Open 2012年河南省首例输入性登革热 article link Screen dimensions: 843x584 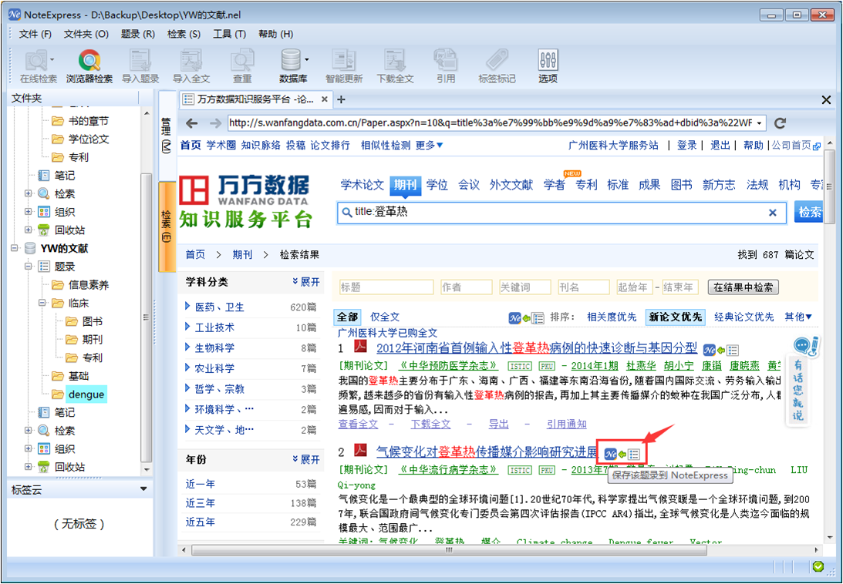(537, 348)
